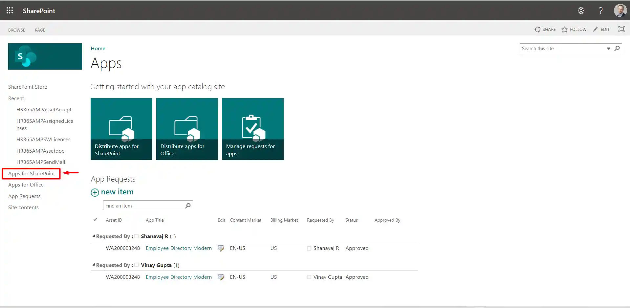This screenshot has width=630, height=308.
Task: Click the Manage requests for apps tile
Action: (x=252, y=129)
